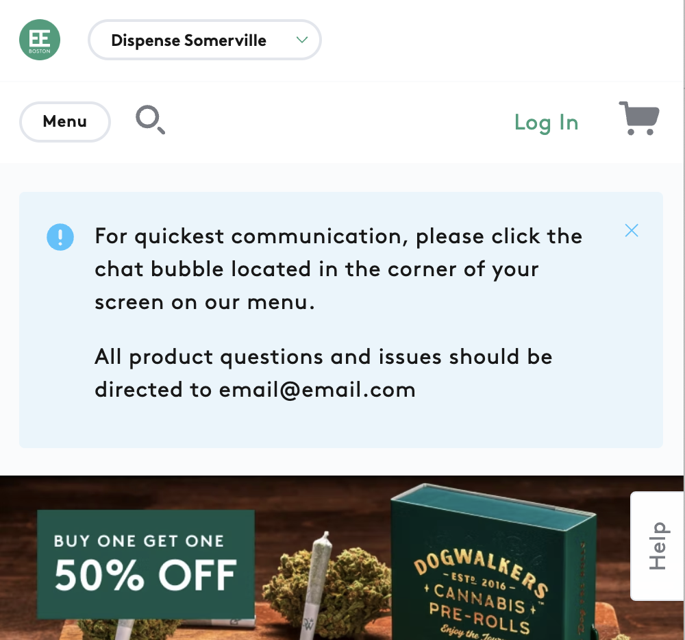Click the BUY ONE GET ONE heading
Screen dimensions: 685x640
139,541
